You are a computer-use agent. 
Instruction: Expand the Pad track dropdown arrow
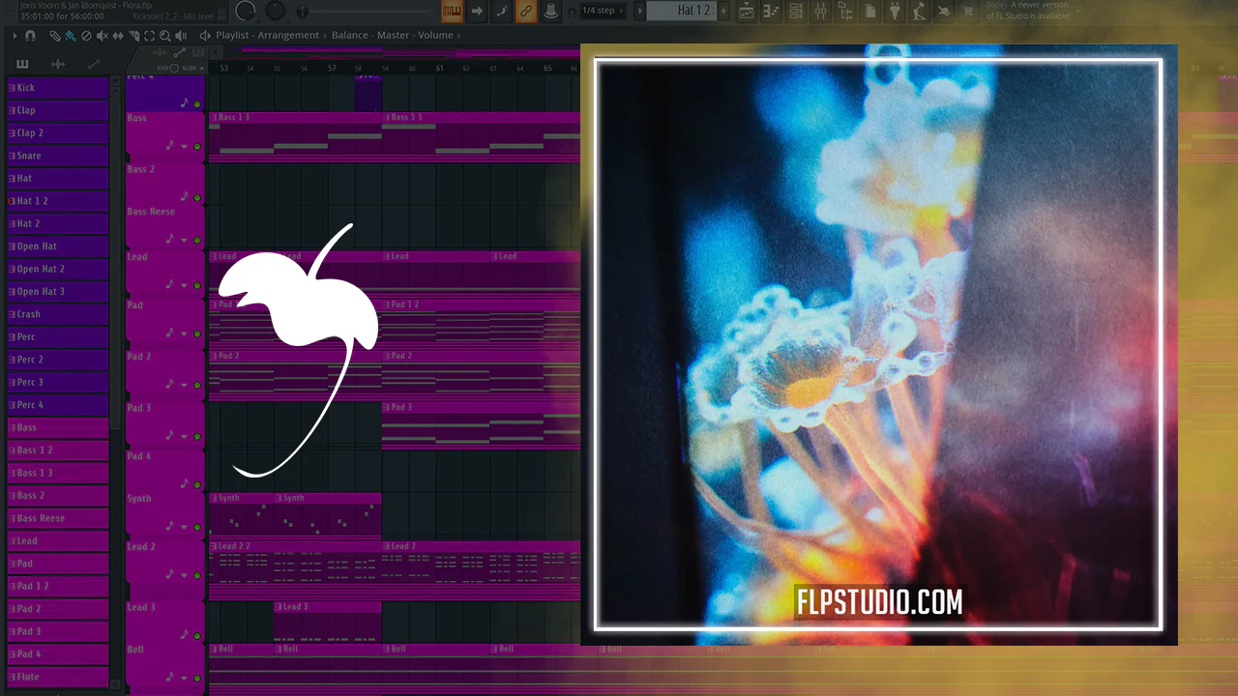tap(184, 334)
